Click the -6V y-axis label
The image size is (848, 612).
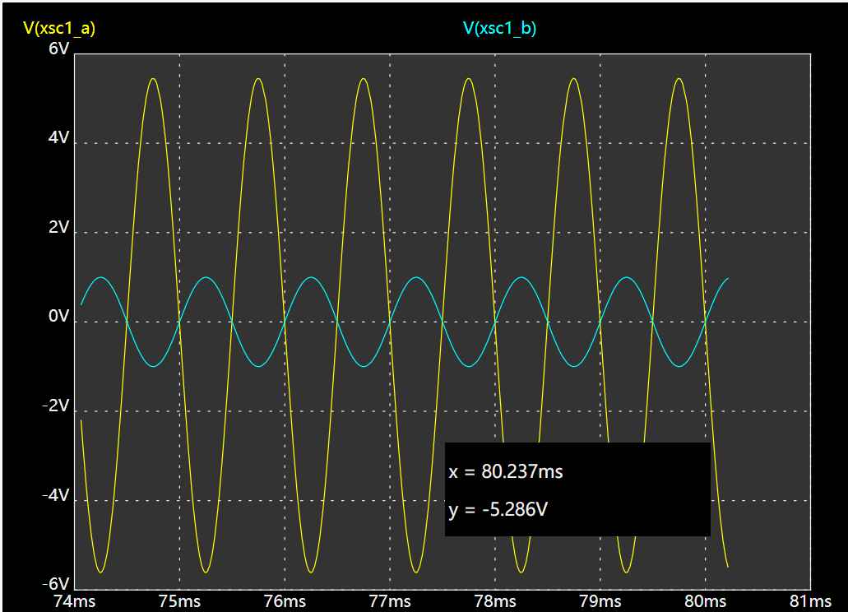(56, 584)
